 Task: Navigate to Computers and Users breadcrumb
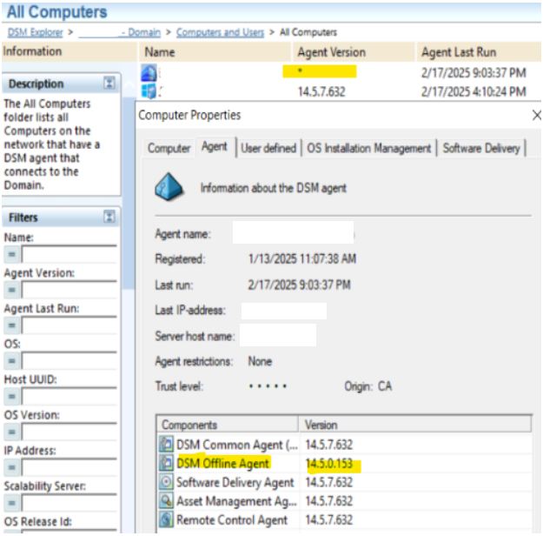(x=219, y=32)
